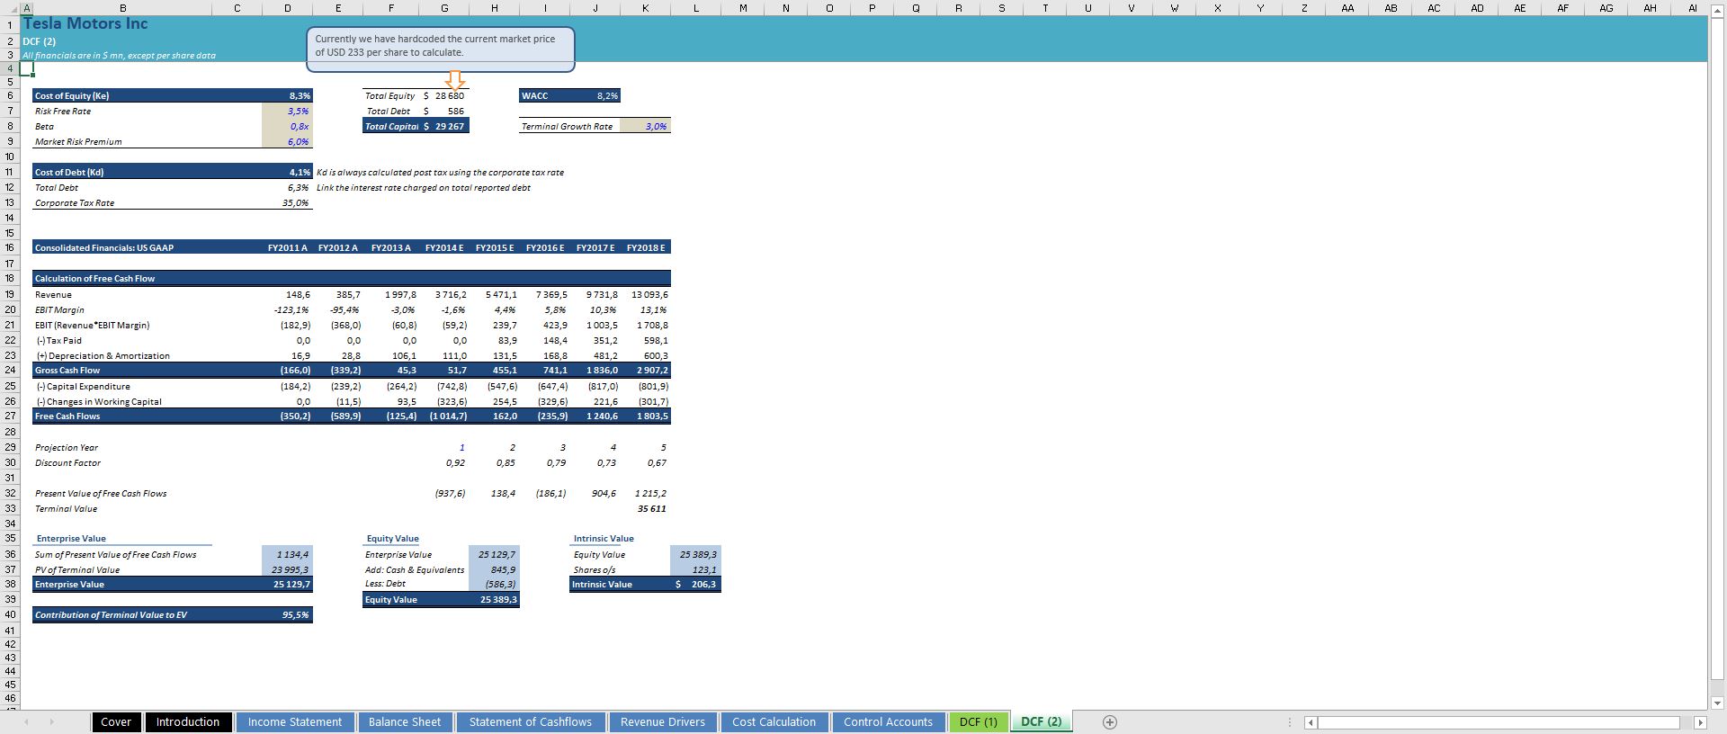Viewport: 1727px width, 734px height.
Task: Open Cost Calculation tab
Action: point(774,722)
